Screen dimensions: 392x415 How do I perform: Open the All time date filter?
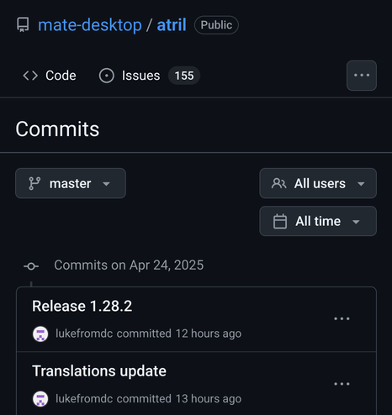[x=318, y=221]
